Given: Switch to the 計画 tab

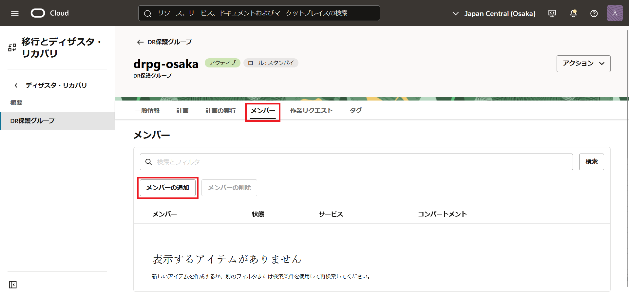Looking at the screenshot, I should (x=182, y=111).
